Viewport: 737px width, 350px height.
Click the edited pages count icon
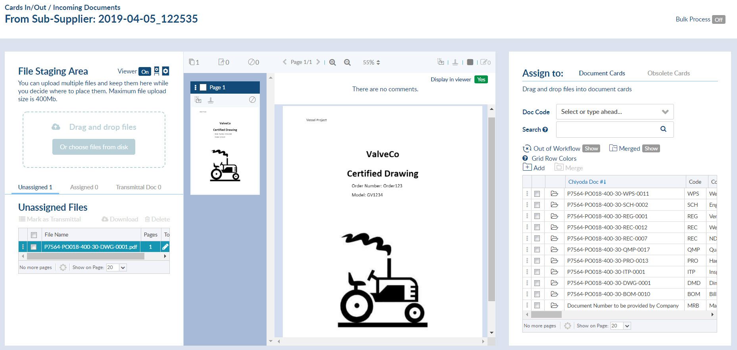(x=224, y=62)
